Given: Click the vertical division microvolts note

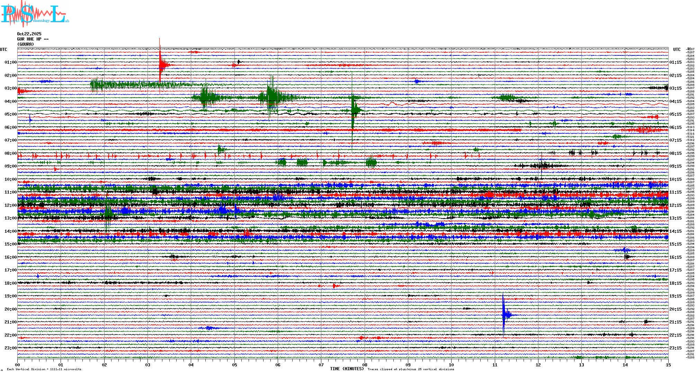Looking at the screenshot, I should click(44, 369).
